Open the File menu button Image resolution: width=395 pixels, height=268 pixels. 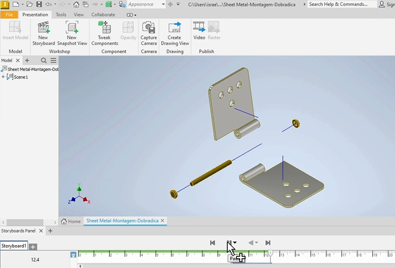9,15
